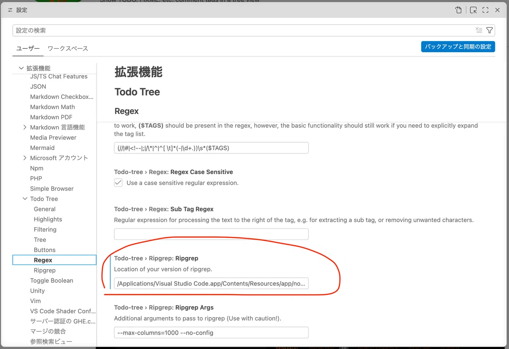
Task: Collapse the Todo Tree chevron in sidebar
Action: point(25,199)
